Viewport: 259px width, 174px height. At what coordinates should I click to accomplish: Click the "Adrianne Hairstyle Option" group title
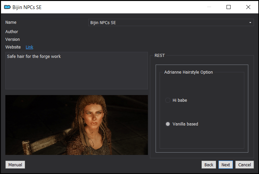188,72
